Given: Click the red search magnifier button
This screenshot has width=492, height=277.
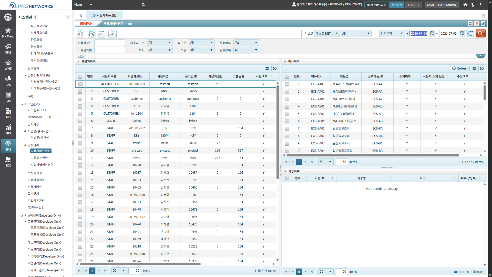Looking at the screenshot, I should click(480, 33).
